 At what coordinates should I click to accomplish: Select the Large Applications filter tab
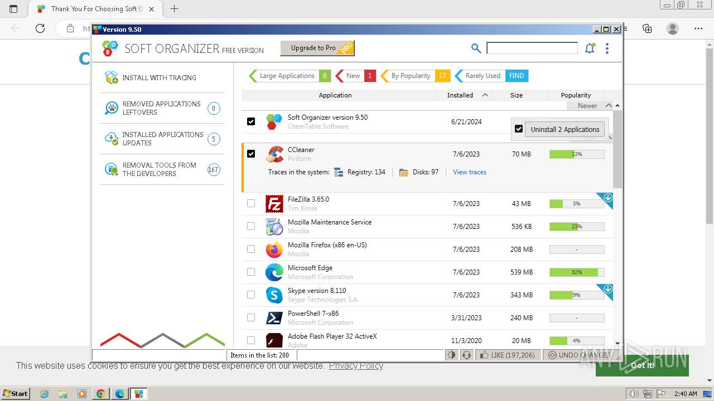coord(289,76)
